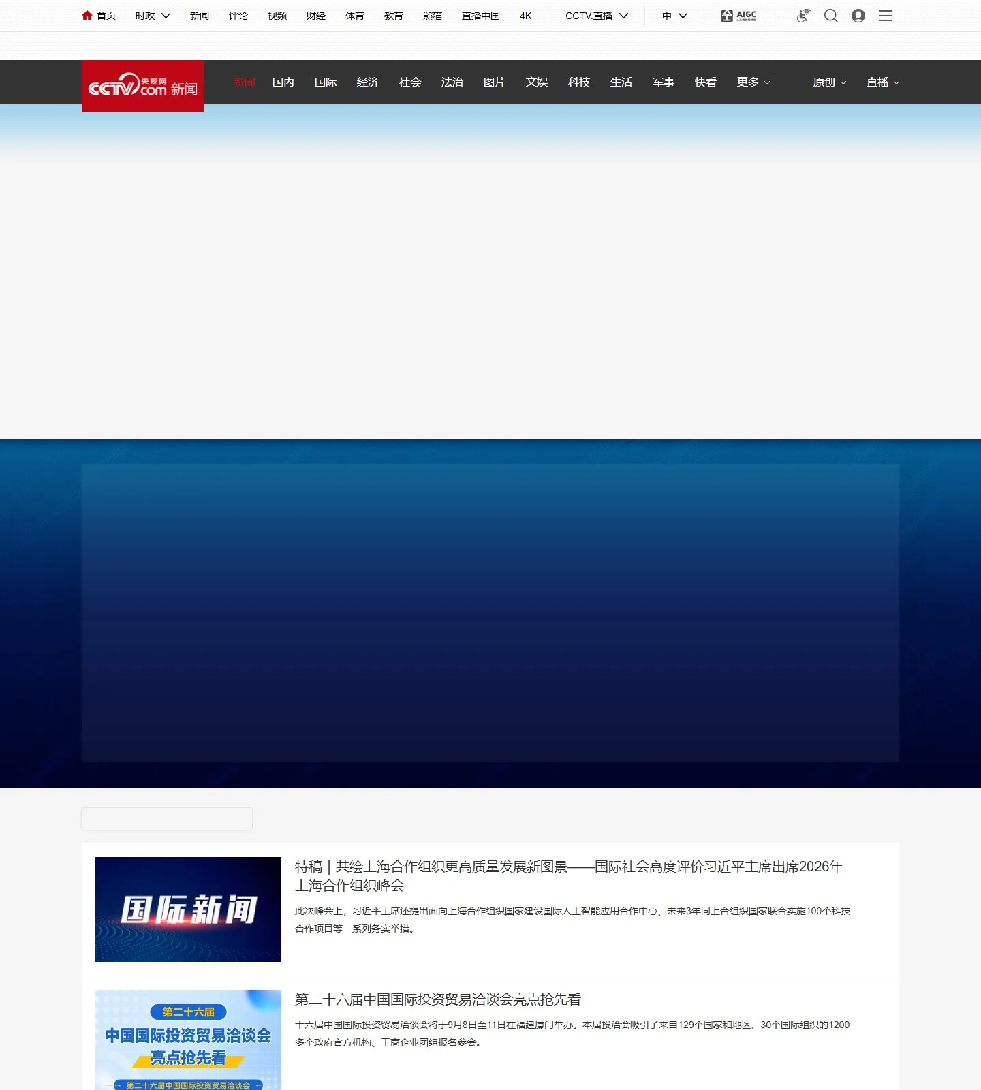Image resolution: width=981 pixels, height=1090 pixels.
Task: Click the 视频 top link
Action: click(277, 16)
